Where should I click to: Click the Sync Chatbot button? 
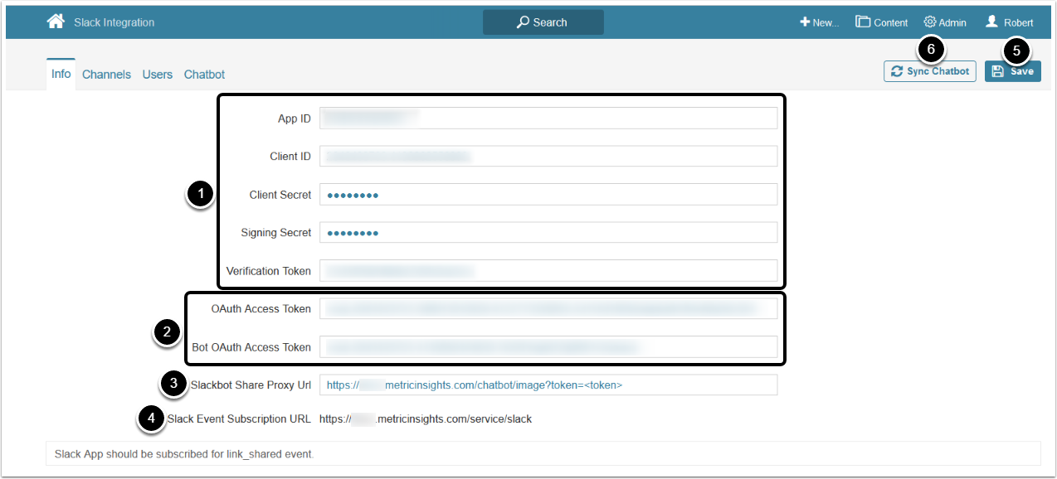(930, 71)
